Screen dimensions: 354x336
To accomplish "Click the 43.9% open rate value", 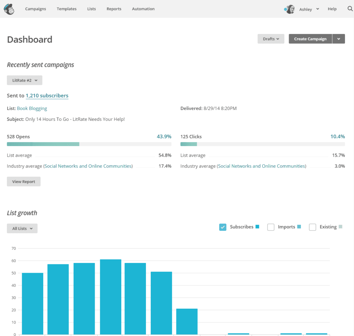I will point(164,136).
